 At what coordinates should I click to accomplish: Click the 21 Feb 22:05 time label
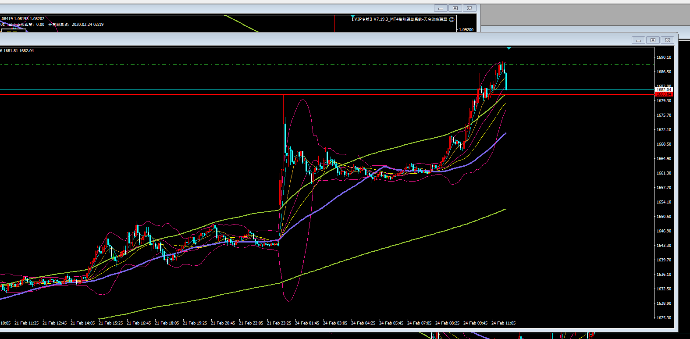pyautogui.click(x=251, y=323)
